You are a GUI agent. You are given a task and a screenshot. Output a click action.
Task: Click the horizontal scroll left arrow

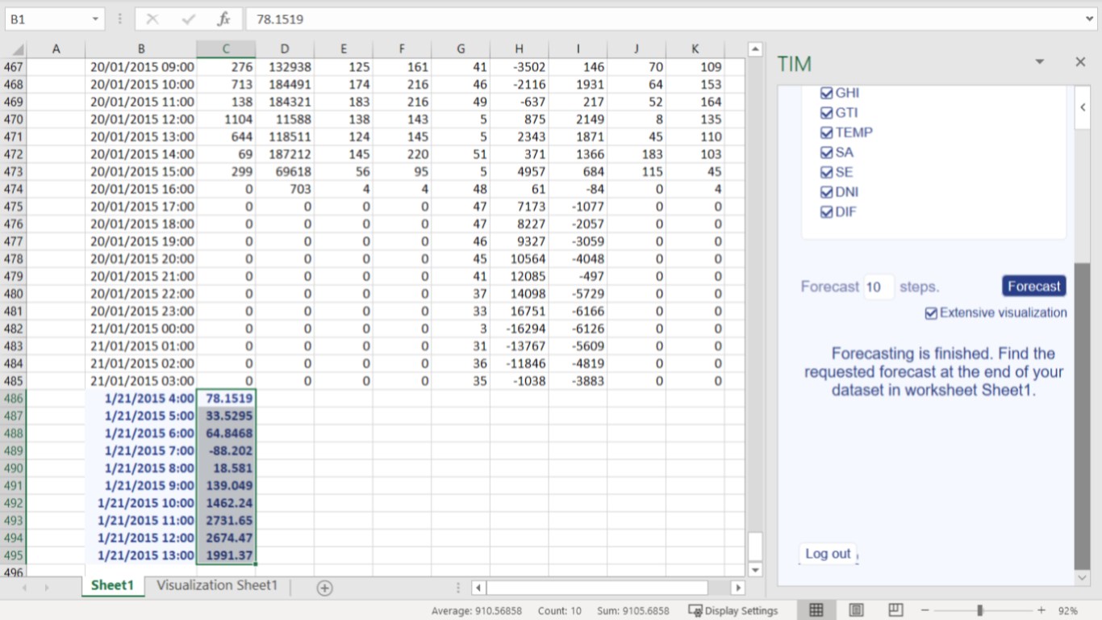[478, 588]
